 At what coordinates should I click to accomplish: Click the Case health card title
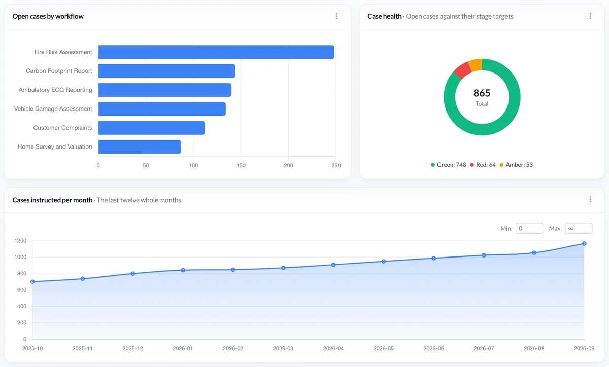click(385, 16)
